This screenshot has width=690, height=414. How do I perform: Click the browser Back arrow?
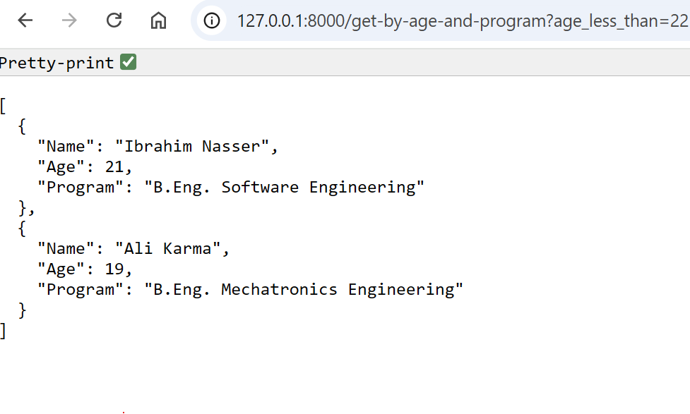click(x=25, y=20)
